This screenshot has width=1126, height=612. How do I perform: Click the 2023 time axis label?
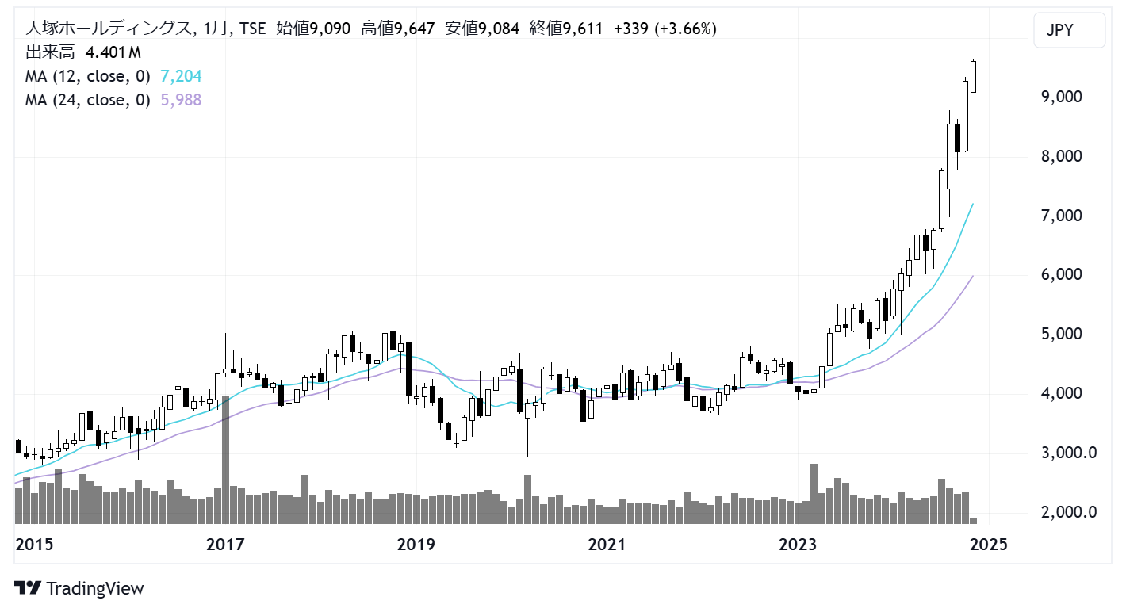[x=798, y=545]
